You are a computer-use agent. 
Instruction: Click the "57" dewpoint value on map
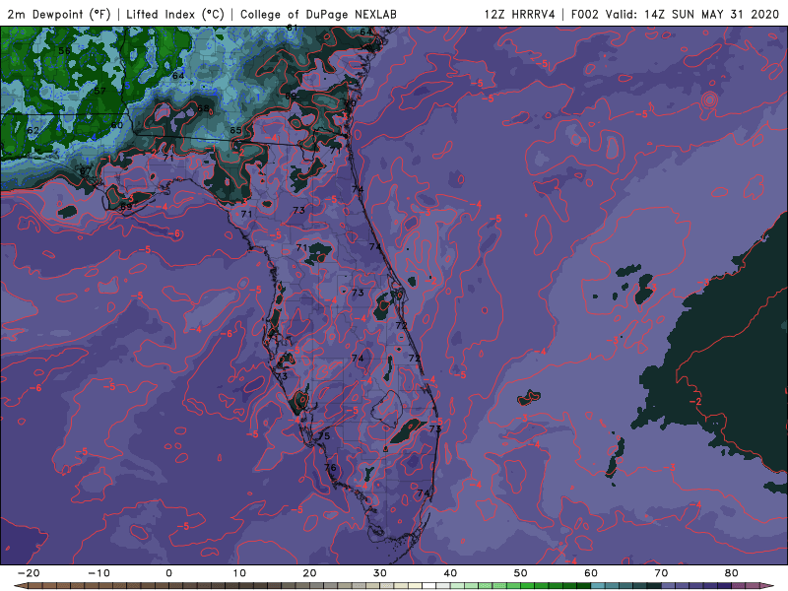[x=99, y=91]
